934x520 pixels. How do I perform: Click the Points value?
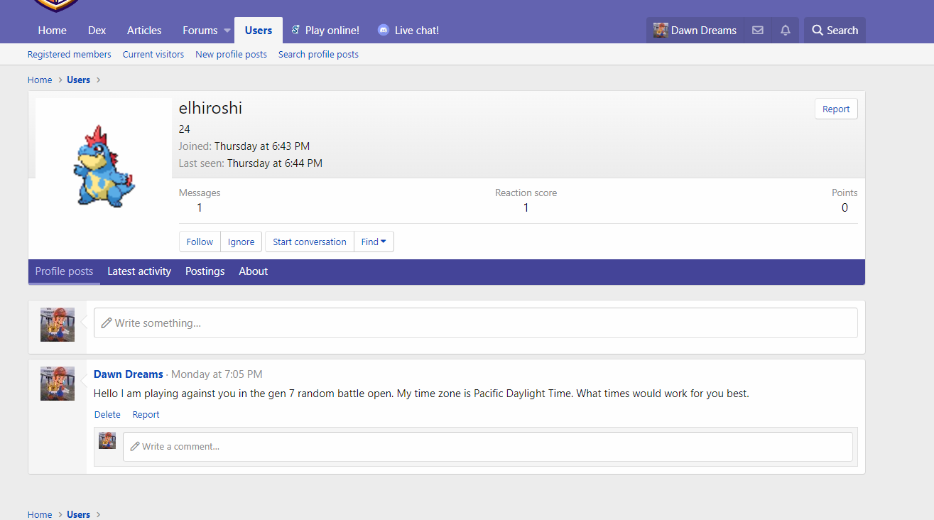(845, 208)
